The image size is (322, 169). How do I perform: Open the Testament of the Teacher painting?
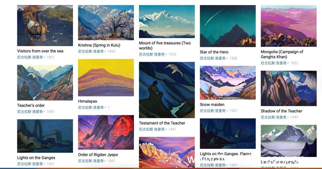[x=167, y=90]
